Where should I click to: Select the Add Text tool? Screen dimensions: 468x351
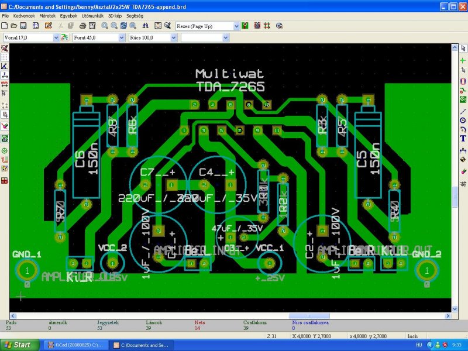[x=463, y=139]
